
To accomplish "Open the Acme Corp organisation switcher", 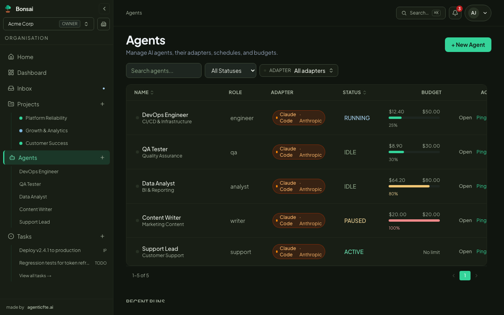I will [48, 24].
